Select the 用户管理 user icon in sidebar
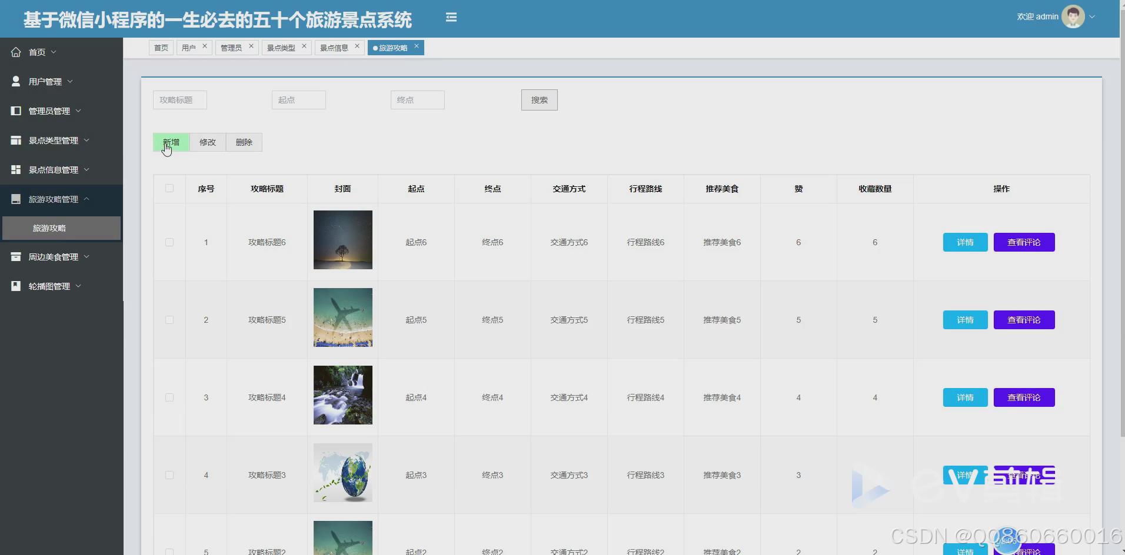Screen dimensions: 1125x555 [16, 81]
